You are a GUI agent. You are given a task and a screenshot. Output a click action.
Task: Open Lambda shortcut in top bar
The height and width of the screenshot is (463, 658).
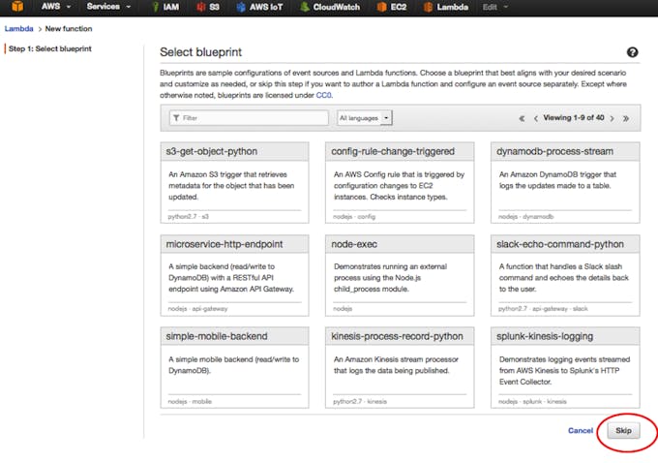coord(446,7)
